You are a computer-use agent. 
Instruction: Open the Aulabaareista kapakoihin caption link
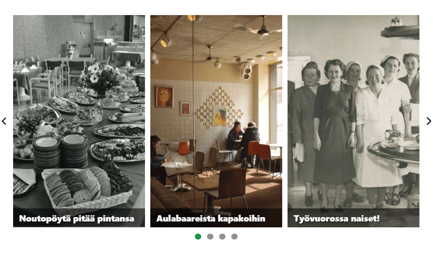pos(211,219)
